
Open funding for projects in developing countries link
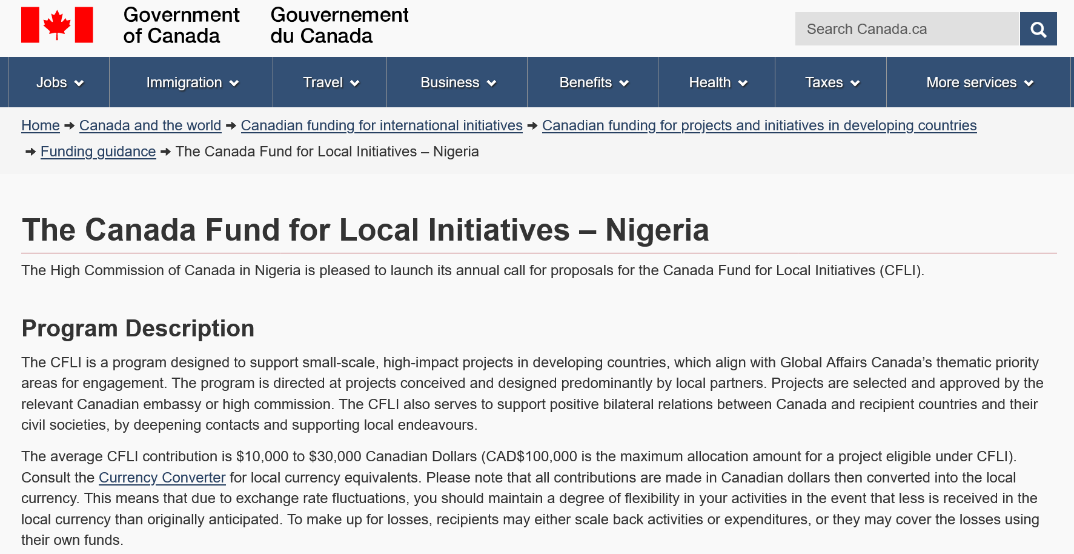click(760, 125)
